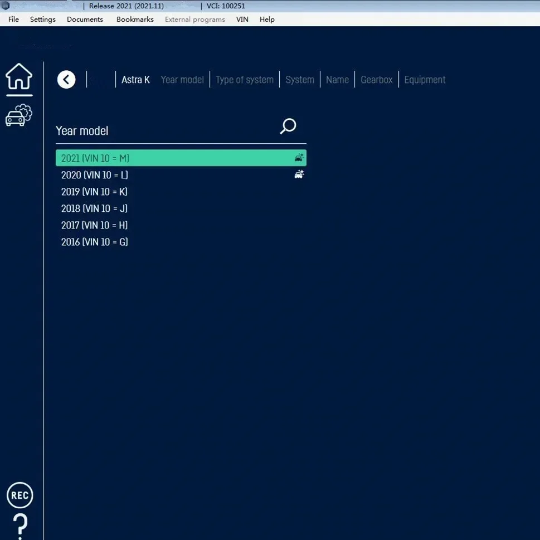The width and height of the screenshot is (540, 540).
Task: Open the VIN menu
Action: (x=242, y=20)
